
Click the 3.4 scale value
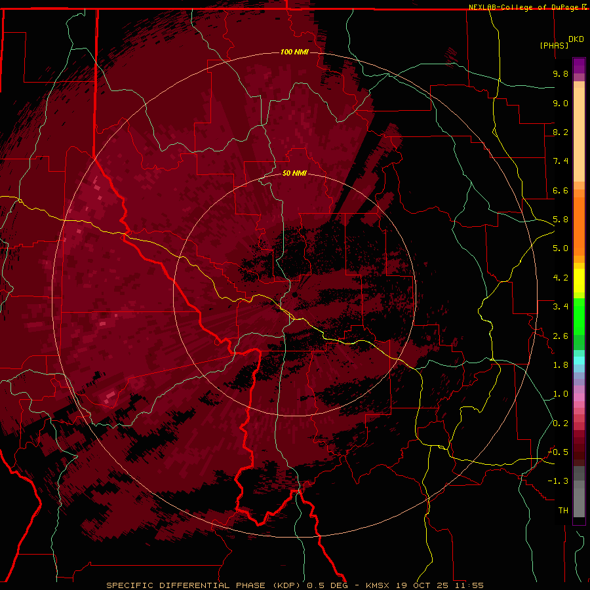(x=560, y=307)
